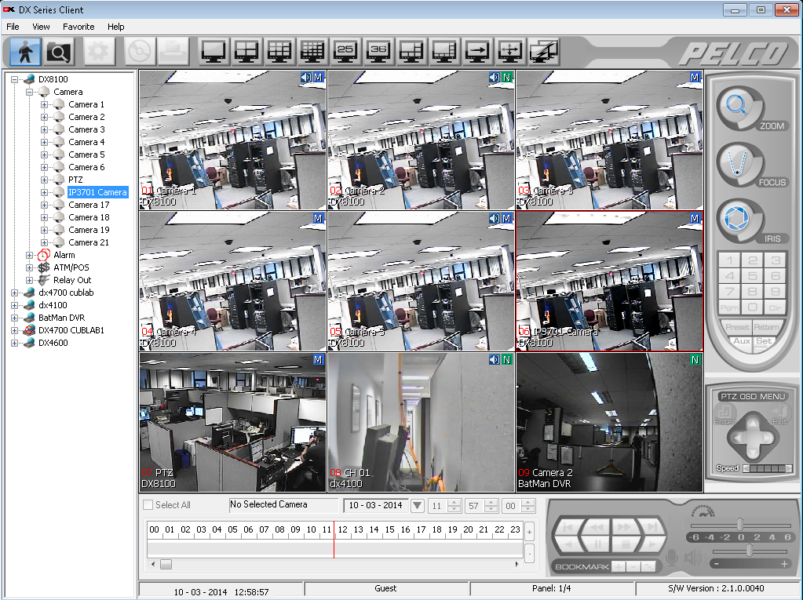Expand the dx4700 cublab node

pos(14,293)
